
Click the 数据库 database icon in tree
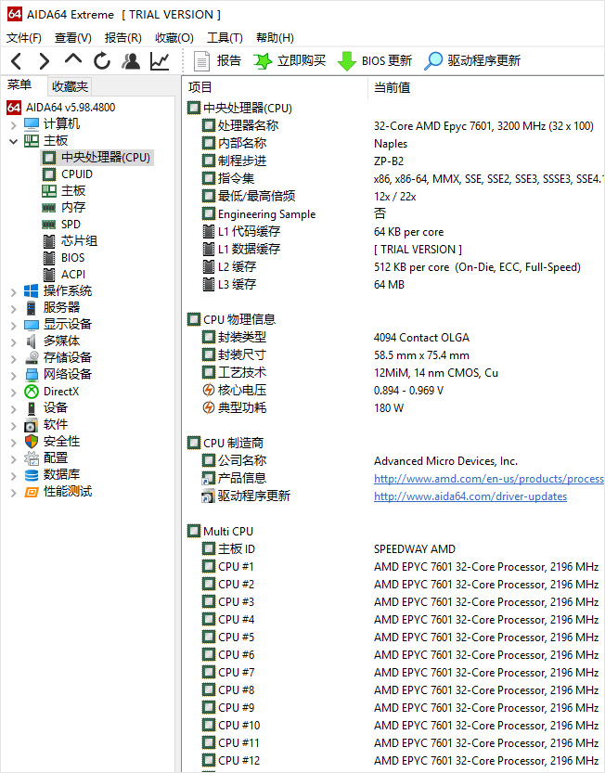point(31,475)
